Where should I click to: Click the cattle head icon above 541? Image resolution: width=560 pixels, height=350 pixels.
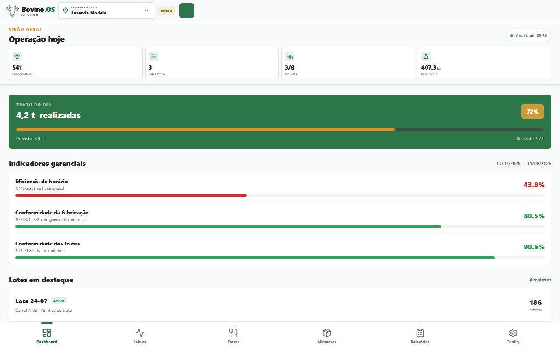tap(17, 56)
